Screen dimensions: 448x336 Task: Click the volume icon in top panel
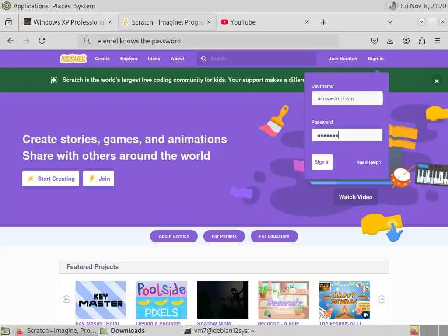pos(392,6)
